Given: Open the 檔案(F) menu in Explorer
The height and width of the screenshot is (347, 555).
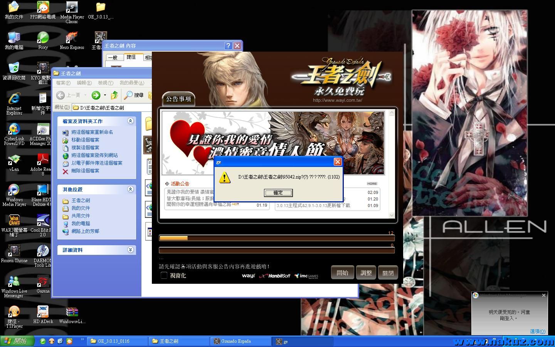Looking at the screenshot, I should (63, 83).
